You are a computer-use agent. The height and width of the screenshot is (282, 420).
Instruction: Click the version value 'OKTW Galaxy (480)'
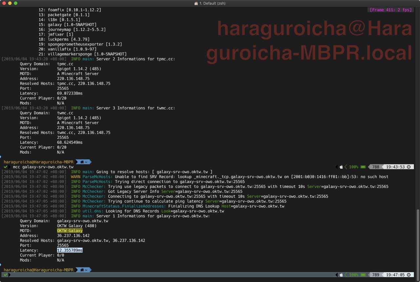(77, 226)
